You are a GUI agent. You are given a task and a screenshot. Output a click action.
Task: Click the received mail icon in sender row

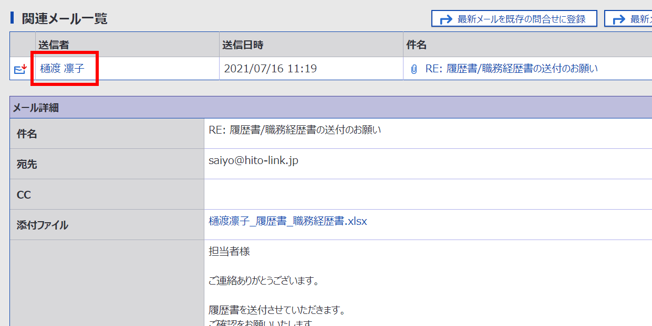(20, 69)
